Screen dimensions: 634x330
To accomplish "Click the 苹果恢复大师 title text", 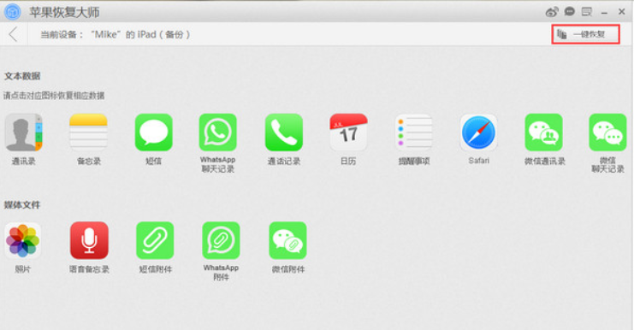I will (x=64, y=12).
